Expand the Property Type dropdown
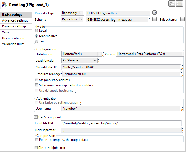The width and height of the screenshot is (186, 152). coord(81,13)
